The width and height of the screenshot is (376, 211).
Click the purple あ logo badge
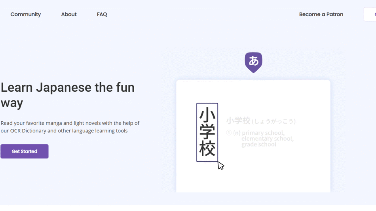click(x=253, y=62)
